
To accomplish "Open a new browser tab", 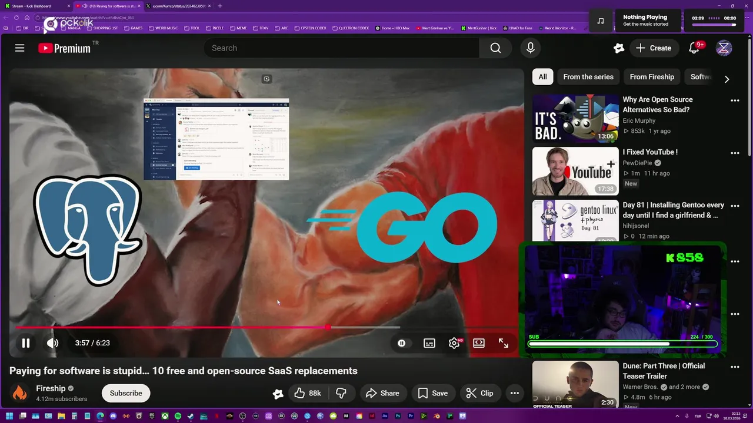I will click(x=220, y=6).
